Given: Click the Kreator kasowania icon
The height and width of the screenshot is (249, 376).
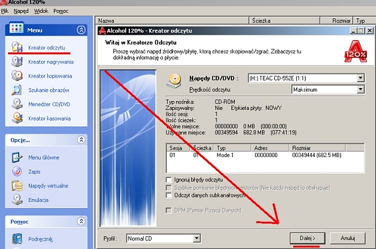Looking at the screenshot, I should (17, 118).
